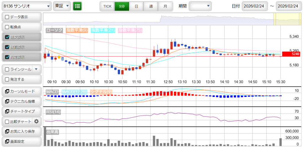Switch to the TICK timeframe tab

click(x=107, y=6)
